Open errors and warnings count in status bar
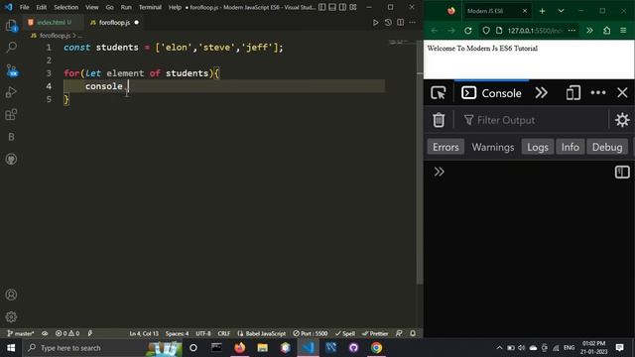 67,333
